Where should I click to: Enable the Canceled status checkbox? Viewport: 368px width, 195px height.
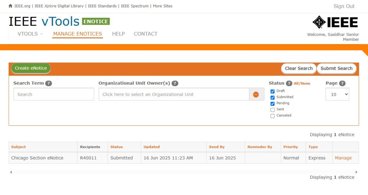[272, 116]
